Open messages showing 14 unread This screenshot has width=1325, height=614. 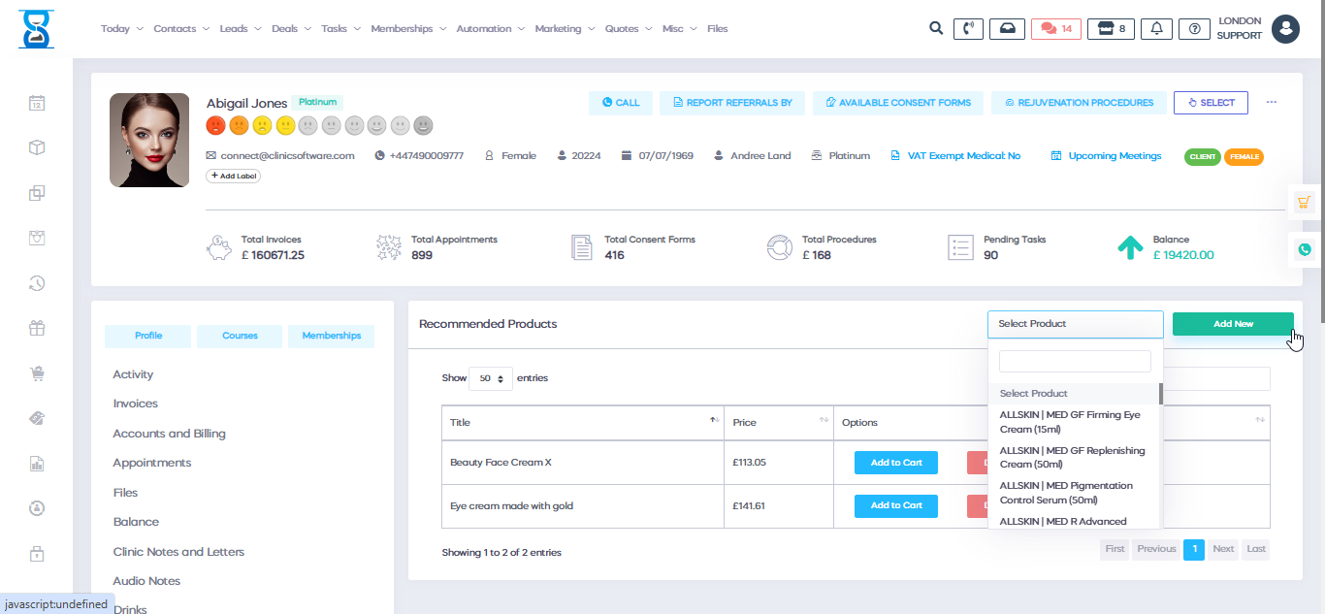(1055, 28)
